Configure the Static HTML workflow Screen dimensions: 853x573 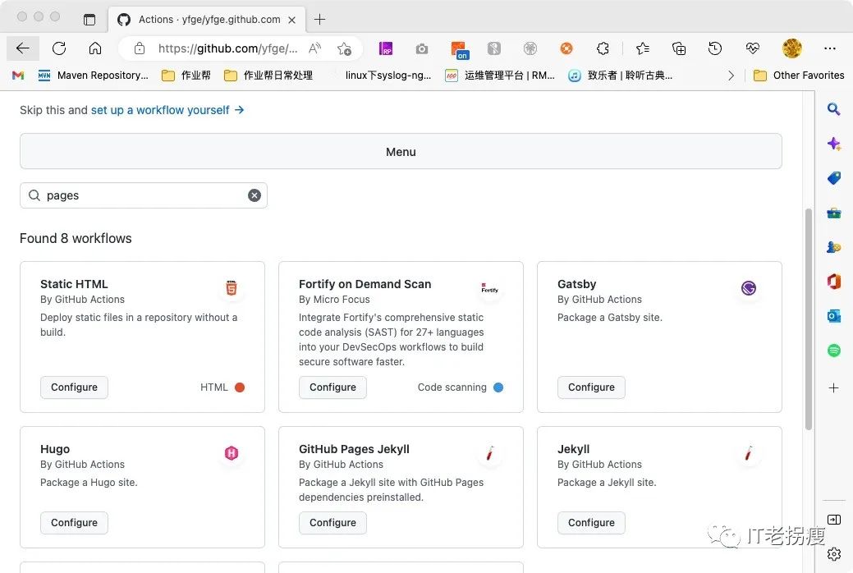[x=74, y=387]
